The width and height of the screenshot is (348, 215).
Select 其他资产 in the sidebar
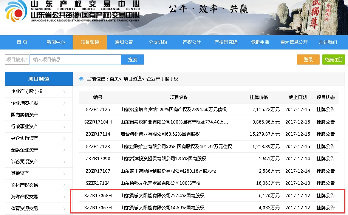point(20,173)
